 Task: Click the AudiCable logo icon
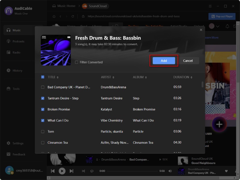[9, 11]
